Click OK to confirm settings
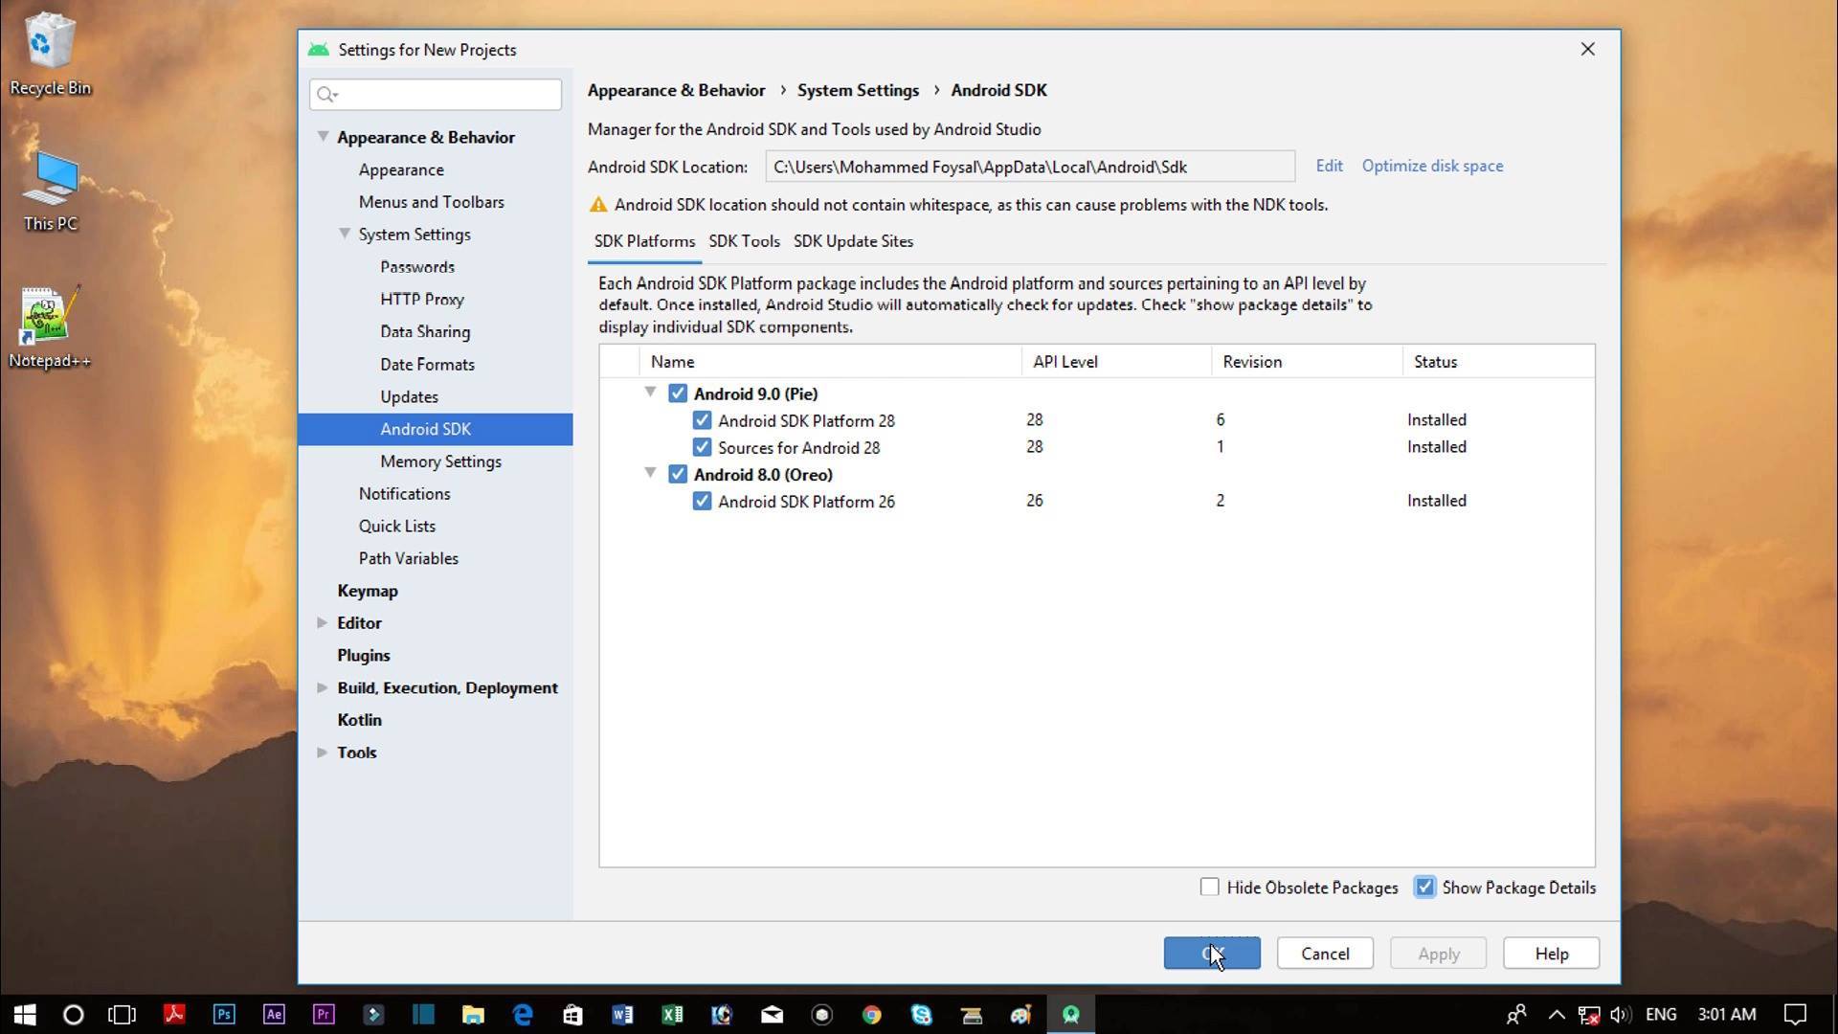1838x1034 pixels. tap(1212, 954)
